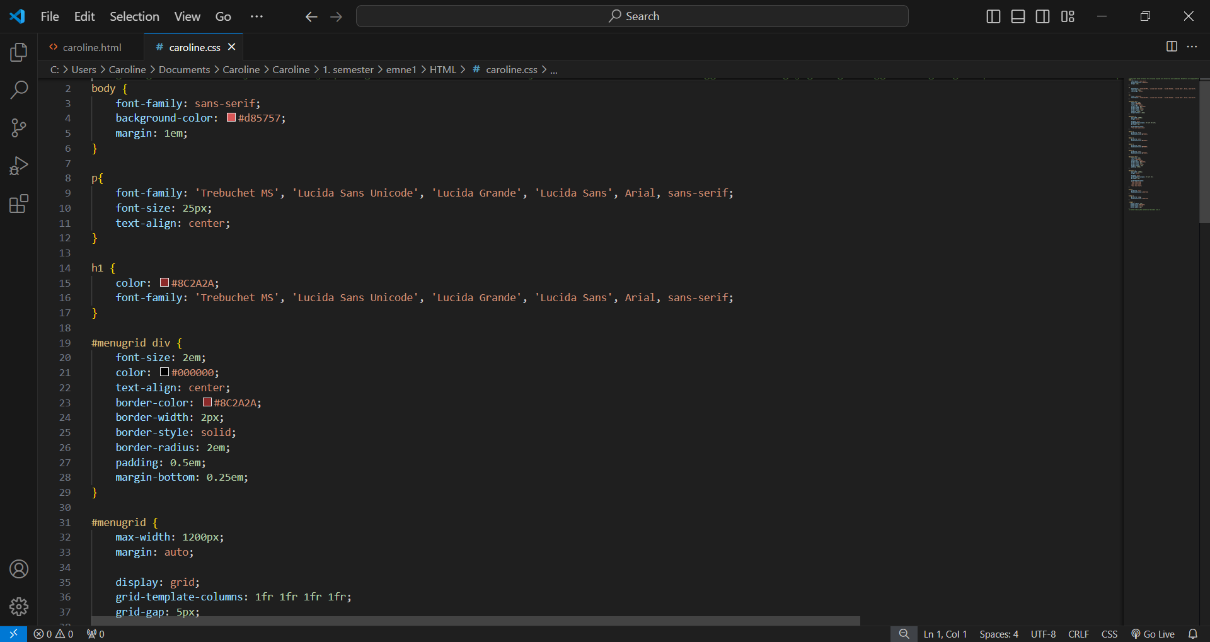Open the Extensions view
The width and height of the screenshot is (1210, 642).
[19, 203]
